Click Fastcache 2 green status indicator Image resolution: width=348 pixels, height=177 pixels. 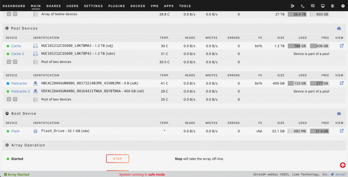point(8,91)
